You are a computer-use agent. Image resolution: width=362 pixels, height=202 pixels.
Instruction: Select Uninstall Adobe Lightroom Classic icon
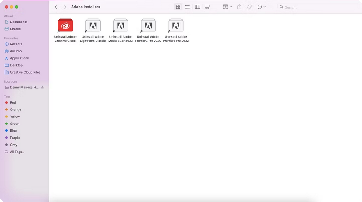(x=93, y=26)
